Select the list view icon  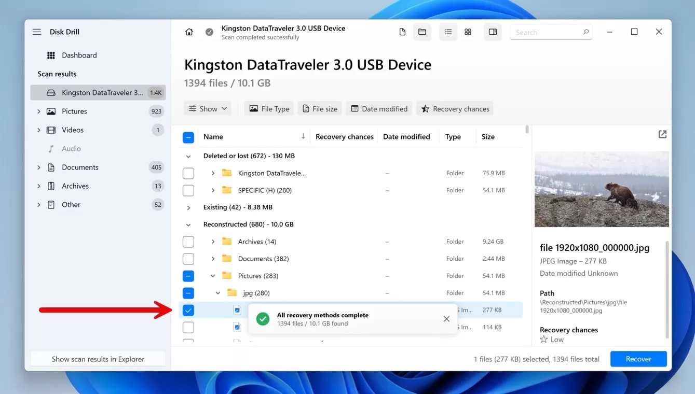pyautogui.click(x=448, y=32)
